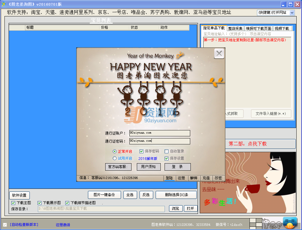Viewport: 302px width, 230px height.
Task: Click the coffee lady advertisement image
Action: pos(260,183)
